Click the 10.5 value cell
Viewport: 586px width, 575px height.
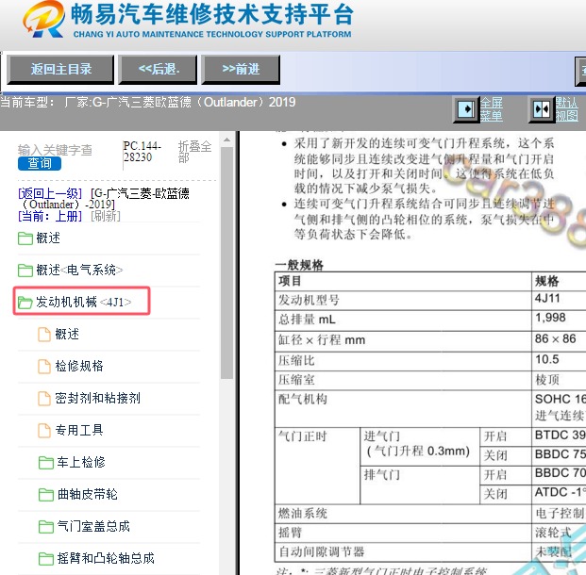[x=559, y=361]
